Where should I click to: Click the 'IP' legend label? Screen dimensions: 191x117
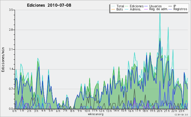click(x=175, y=6)
